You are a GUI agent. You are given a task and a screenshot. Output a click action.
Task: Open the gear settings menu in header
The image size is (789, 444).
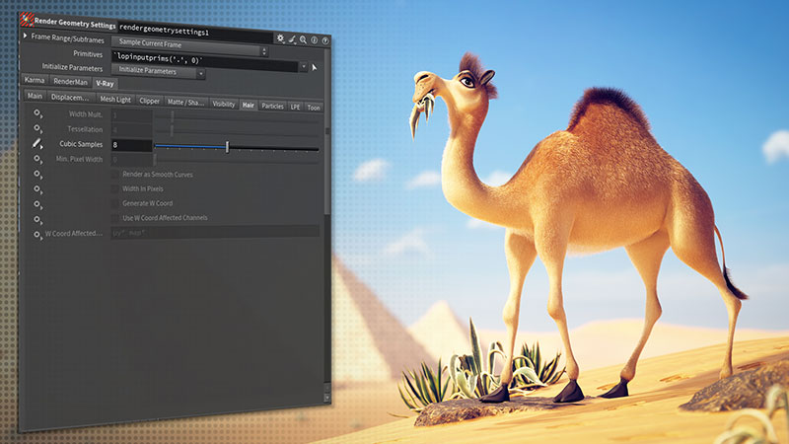(x=280, y=38)
